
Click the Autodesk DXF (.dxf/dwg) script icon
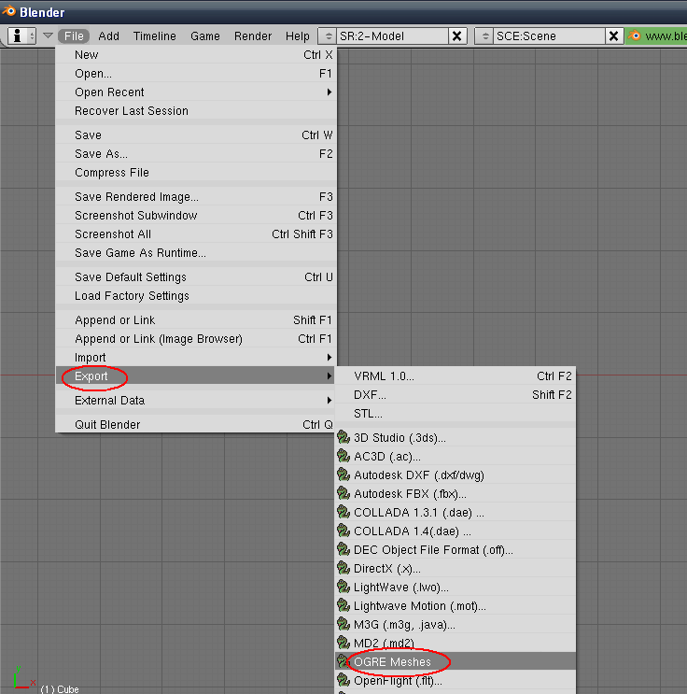(343, 474)
